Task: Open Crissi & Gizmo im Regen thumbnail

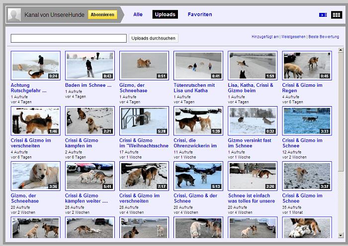Action: click(307, 65)
